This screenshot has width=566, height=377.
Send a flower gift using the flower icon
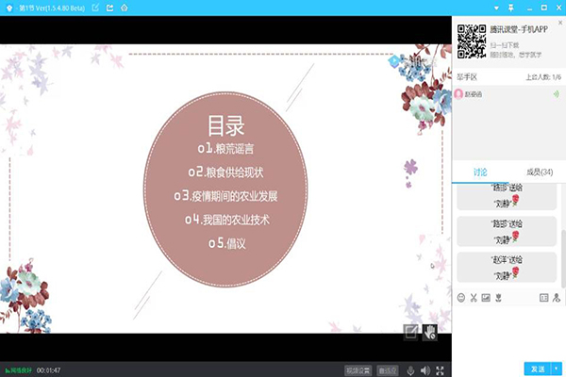click(x=498, y=298)
